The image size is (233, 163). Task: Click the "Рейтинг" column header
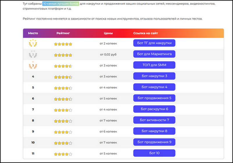pyautogui.click(x=63, y=33)
